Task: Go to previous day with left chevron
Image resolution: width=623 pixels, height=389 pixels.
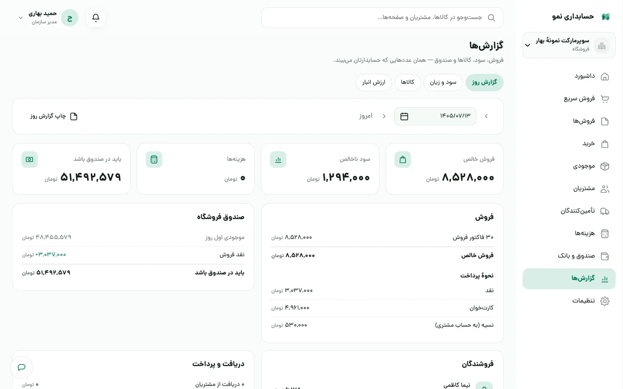Action: [486, 116]
